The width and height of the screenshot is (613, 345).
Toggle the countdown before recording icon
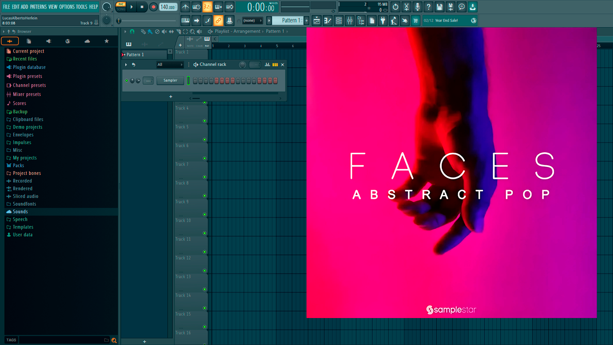pos(207,7)
